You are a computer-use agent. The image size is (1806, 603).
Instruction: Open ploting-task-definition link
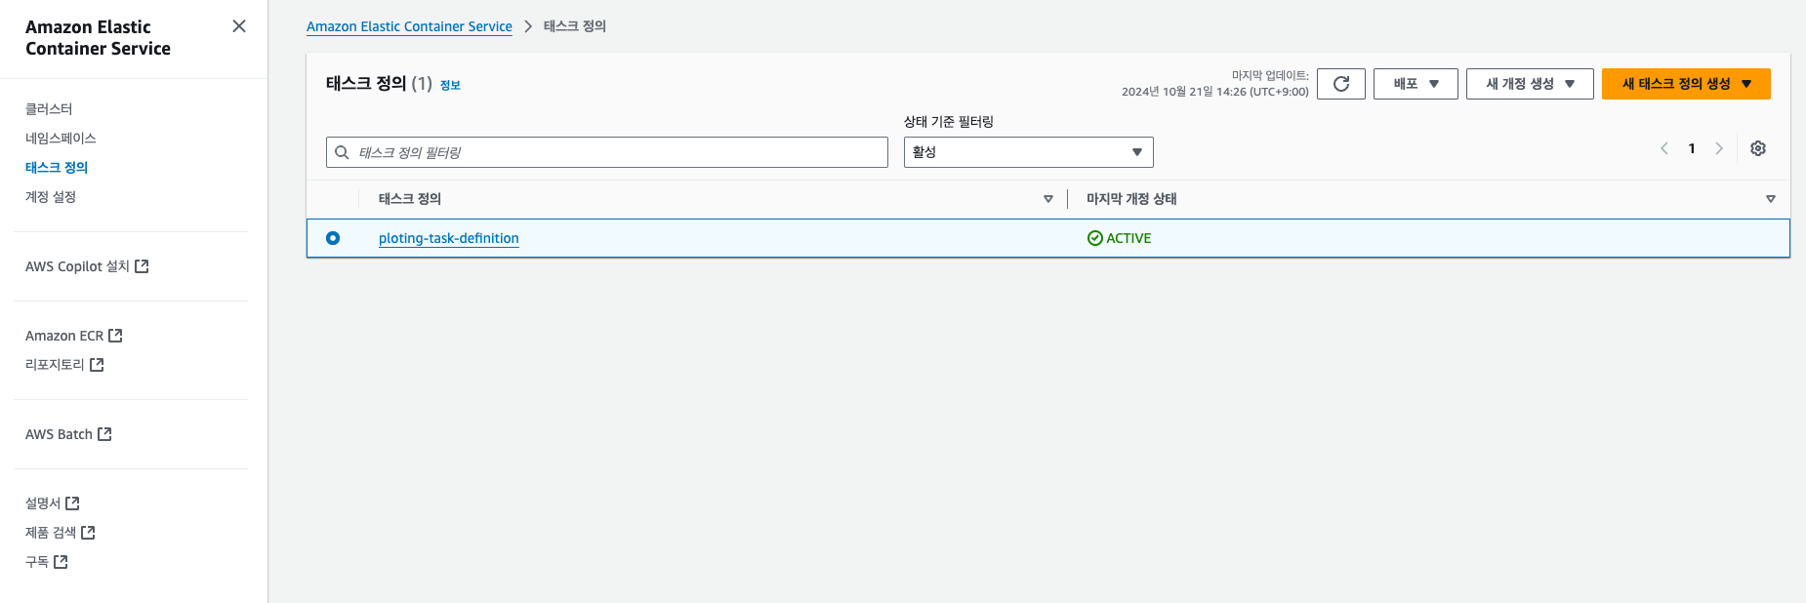[x=449, y=238]
